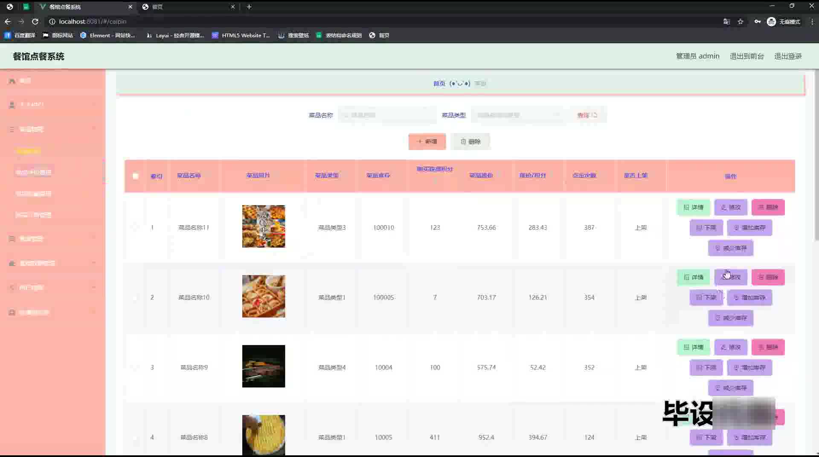Click 修改 for 菜品名称10
The image size is (819, 457).
pos(731,277)
